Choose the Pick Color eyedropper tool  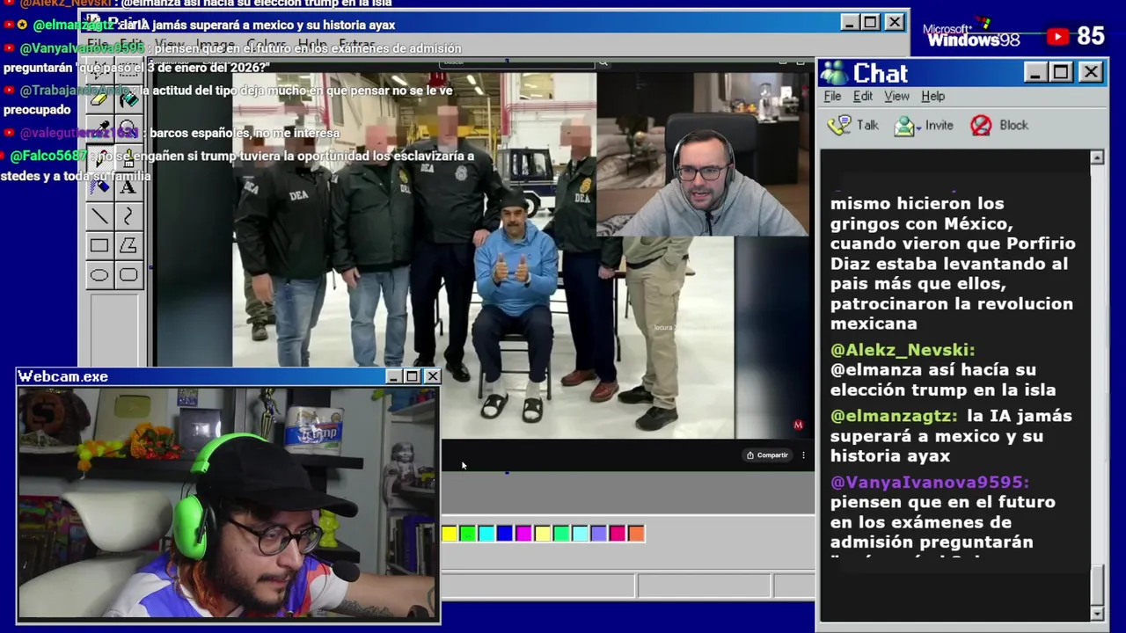(x=99, y=128)
